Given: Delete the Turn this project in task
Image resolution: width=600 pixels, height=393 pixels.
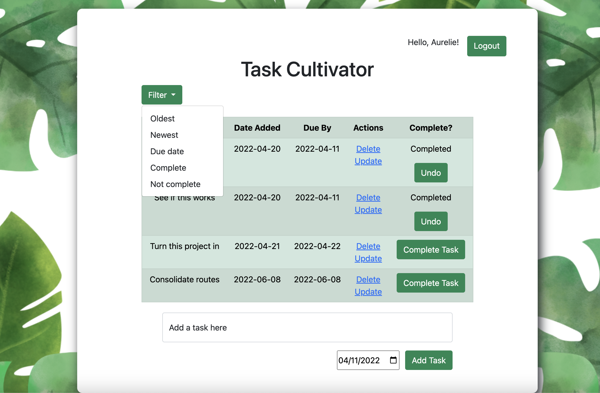Looking at the screenshot, I should point(368,246).
